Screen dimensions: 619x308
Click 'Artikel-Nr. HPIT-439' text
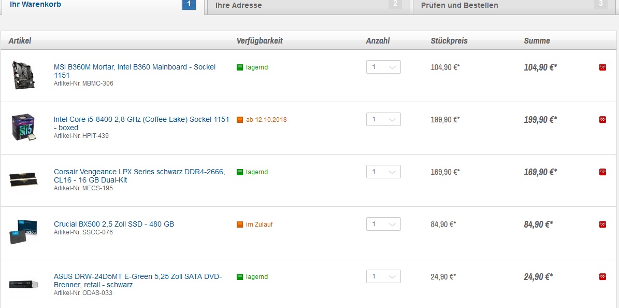coord(81,136)
